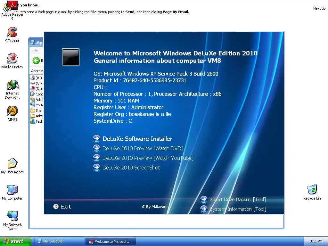Select the Shared folder item in My Computer
Screen dimensions: 328x246
point(37,111)
